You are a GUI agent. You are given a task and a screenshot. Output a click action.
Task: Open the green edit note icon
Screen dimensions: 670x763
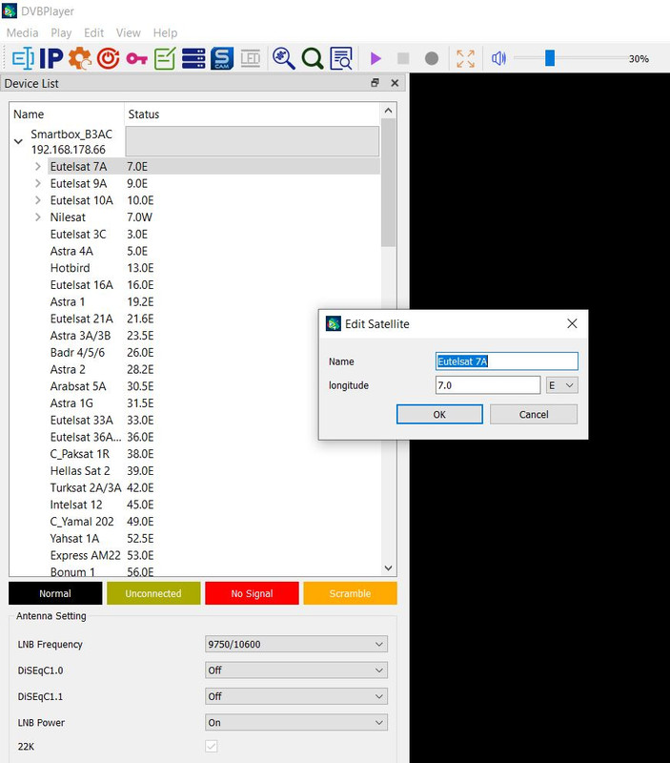point(165,58)
